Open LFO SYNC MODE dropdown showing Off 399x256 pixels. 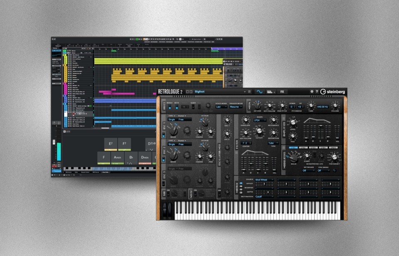[x=323, y=170]
